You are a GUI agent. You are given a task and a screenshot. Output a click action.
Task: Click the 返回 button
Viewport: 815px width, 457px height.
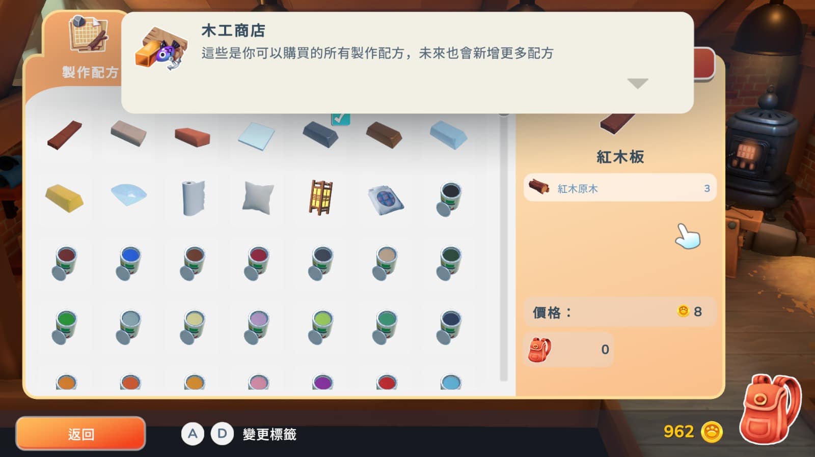[x=81, y=434]
